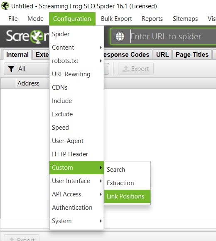Viewport: 216px width, 241px height.
Task: Click the Screaming Frog logo banner
Action: click(27, 36)
